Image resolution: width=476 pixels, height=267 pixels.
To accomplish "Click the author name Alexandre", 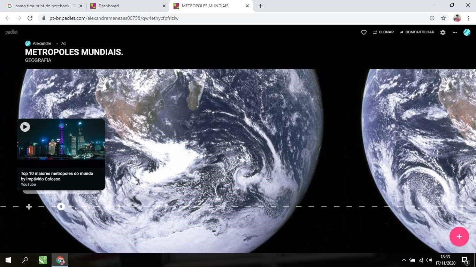I will [x=42, y=43].
